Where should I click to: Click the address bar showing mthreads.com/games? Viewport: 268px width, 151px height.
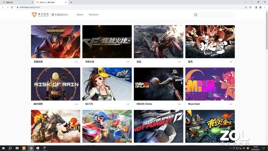[x=131, y=7]
